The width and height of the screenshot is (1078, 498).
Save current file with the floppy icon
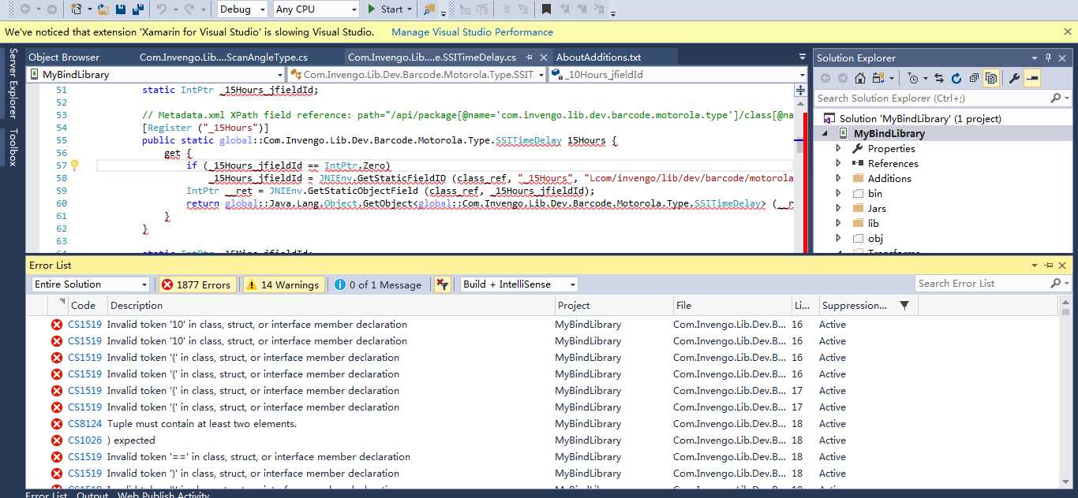(x=121, y=9)
